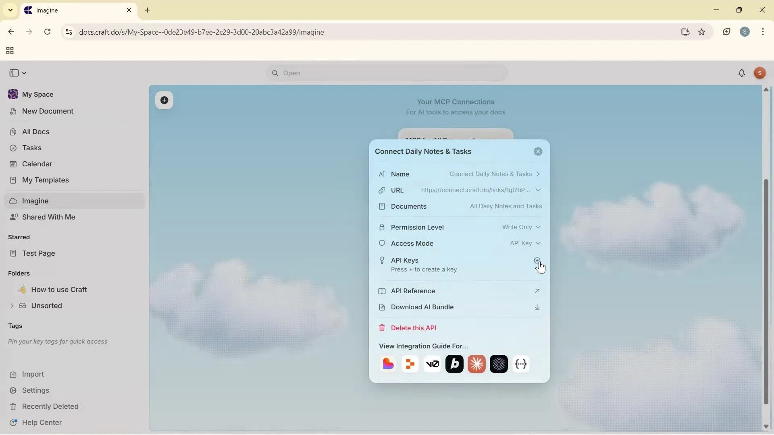Click Delete this API
Viewport: 774px width, 435px height.
point(414,327)
